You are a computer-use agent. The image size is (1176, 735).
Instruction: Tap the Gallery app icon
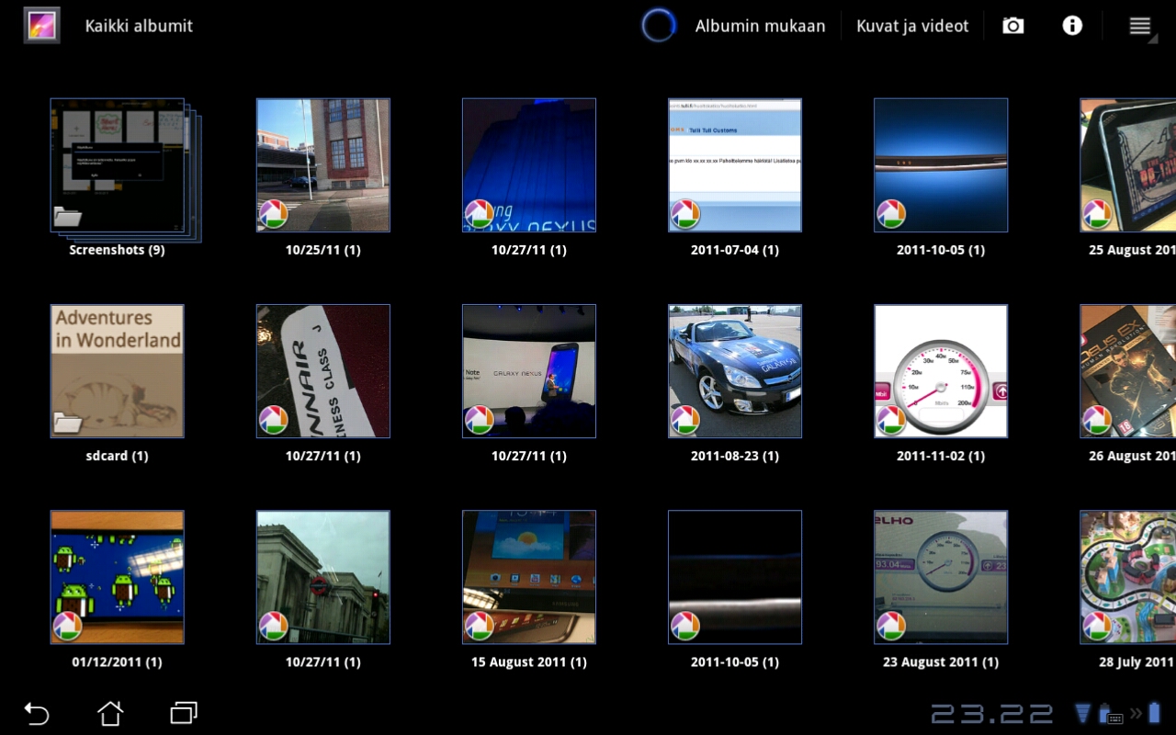(42, 26)
